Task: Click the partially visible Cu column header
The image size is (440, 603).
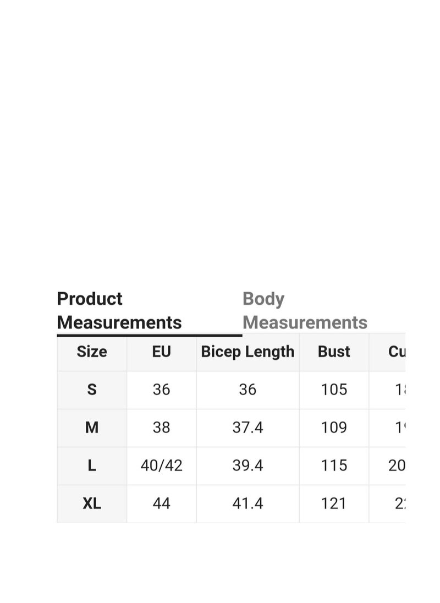Action: coord(387,352)
